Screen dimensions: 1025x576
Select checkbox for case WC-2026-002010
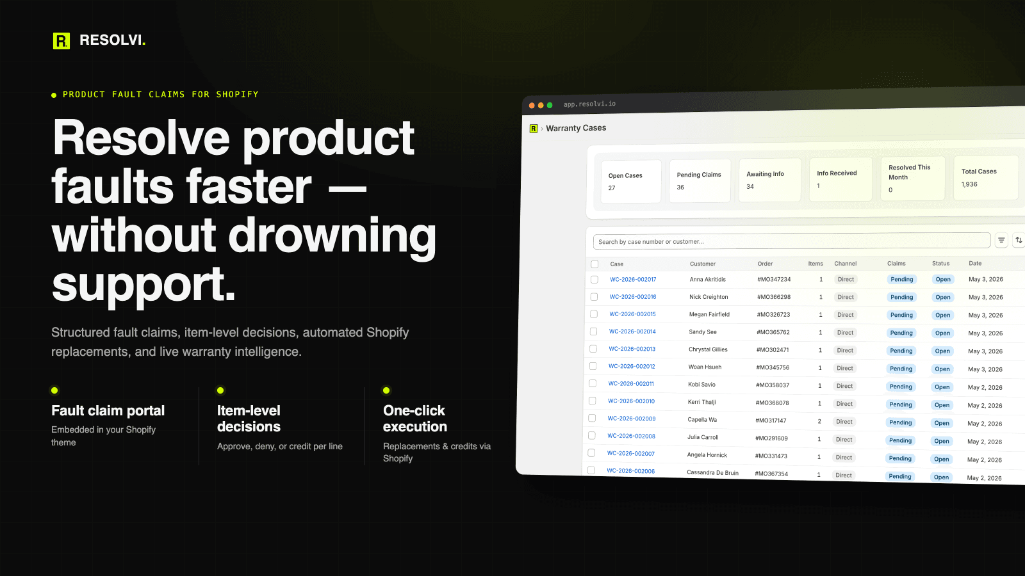592,401
